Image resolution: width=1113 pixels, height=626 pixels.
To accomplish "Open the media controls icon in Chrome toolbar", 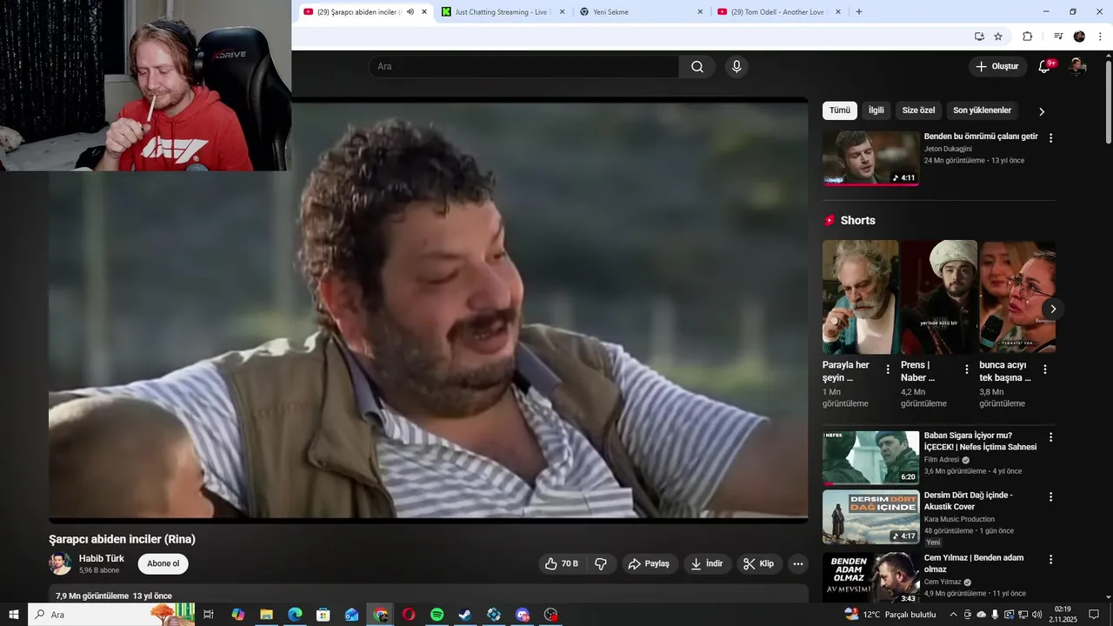I will pyautogui.click(x=1058, y=37).
